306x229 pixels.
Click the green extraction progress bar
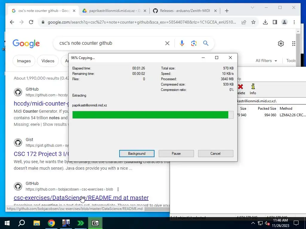click(153, 115)
